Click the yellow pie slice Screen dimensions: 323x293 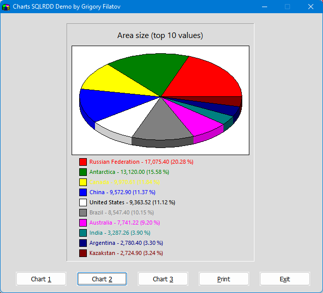[x=115, y=81]
